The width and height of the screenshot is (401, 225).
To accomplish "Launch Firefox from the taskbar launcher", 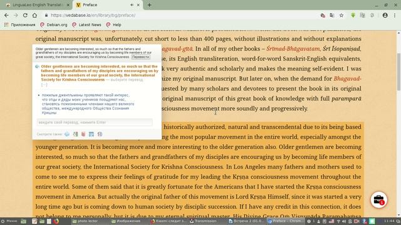I will click(x=56, y=221).
